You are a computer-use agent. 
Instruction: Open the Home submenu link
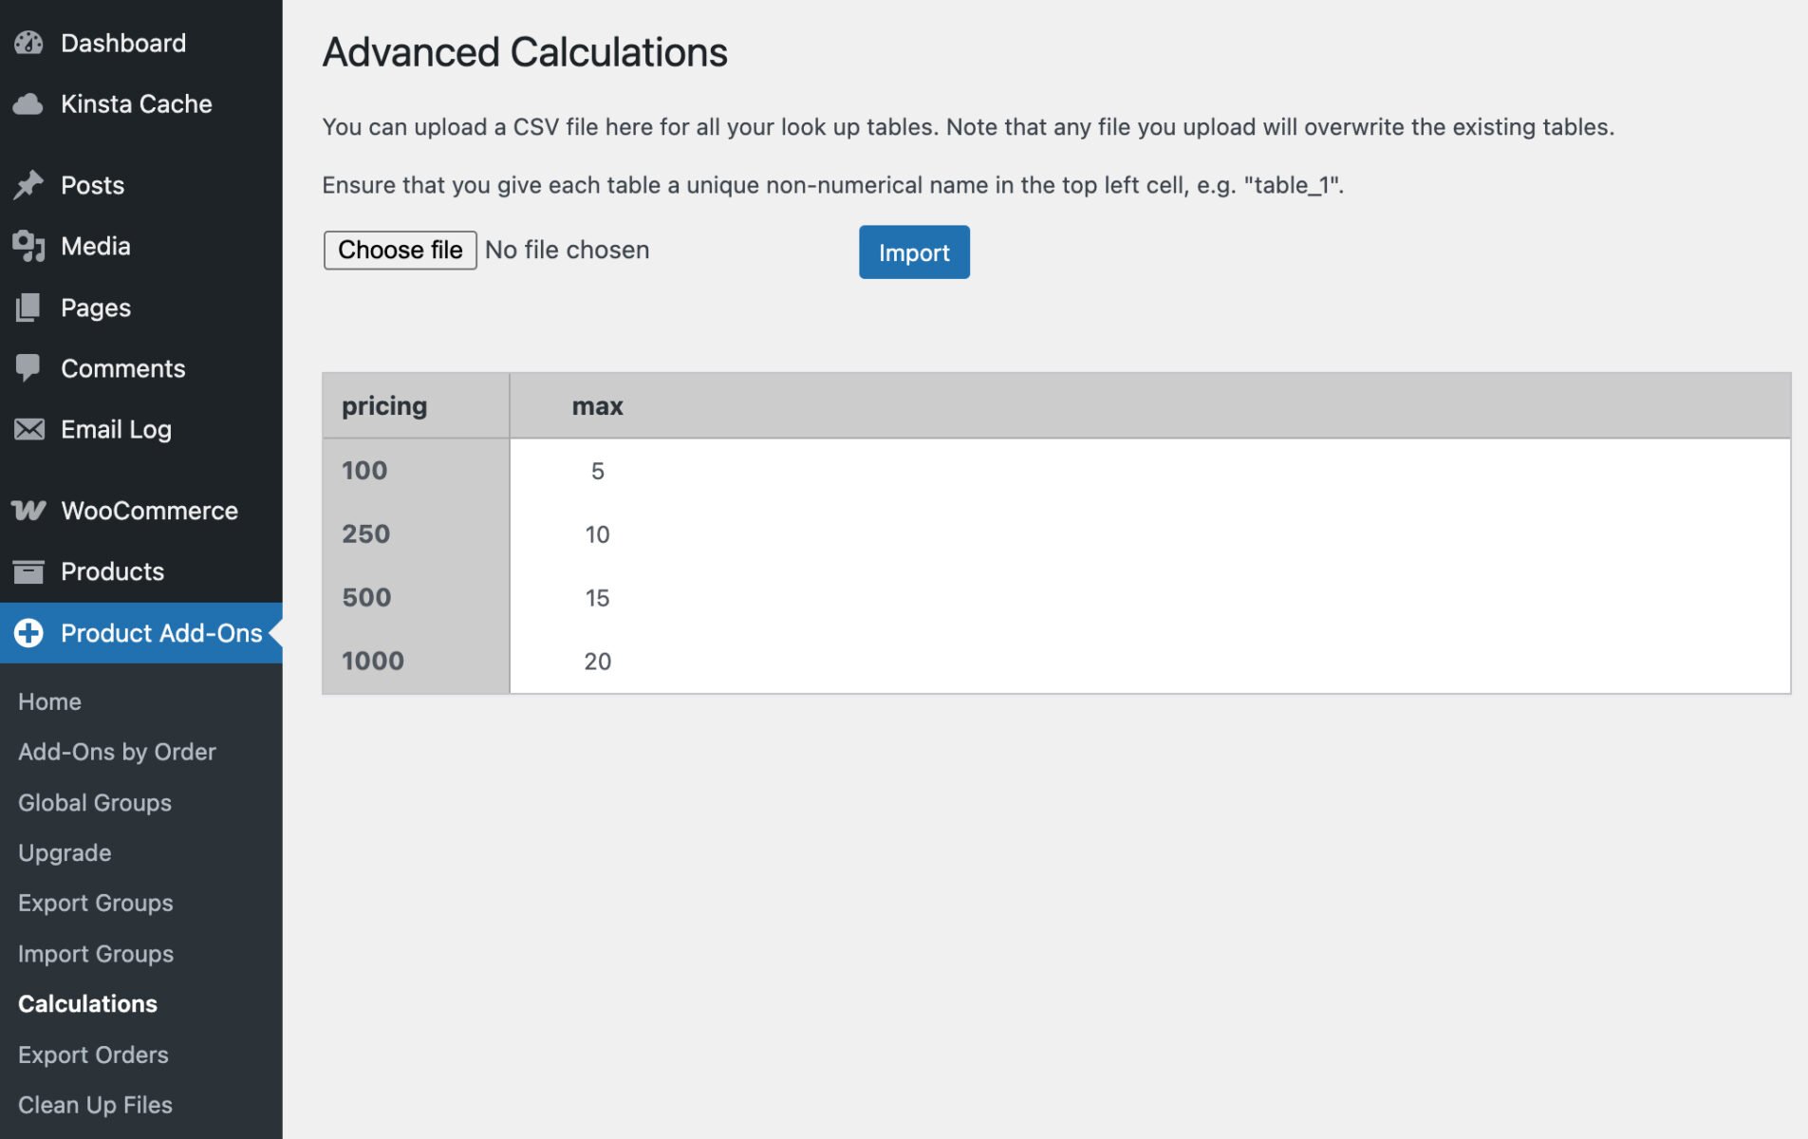[x=49, y=701]
